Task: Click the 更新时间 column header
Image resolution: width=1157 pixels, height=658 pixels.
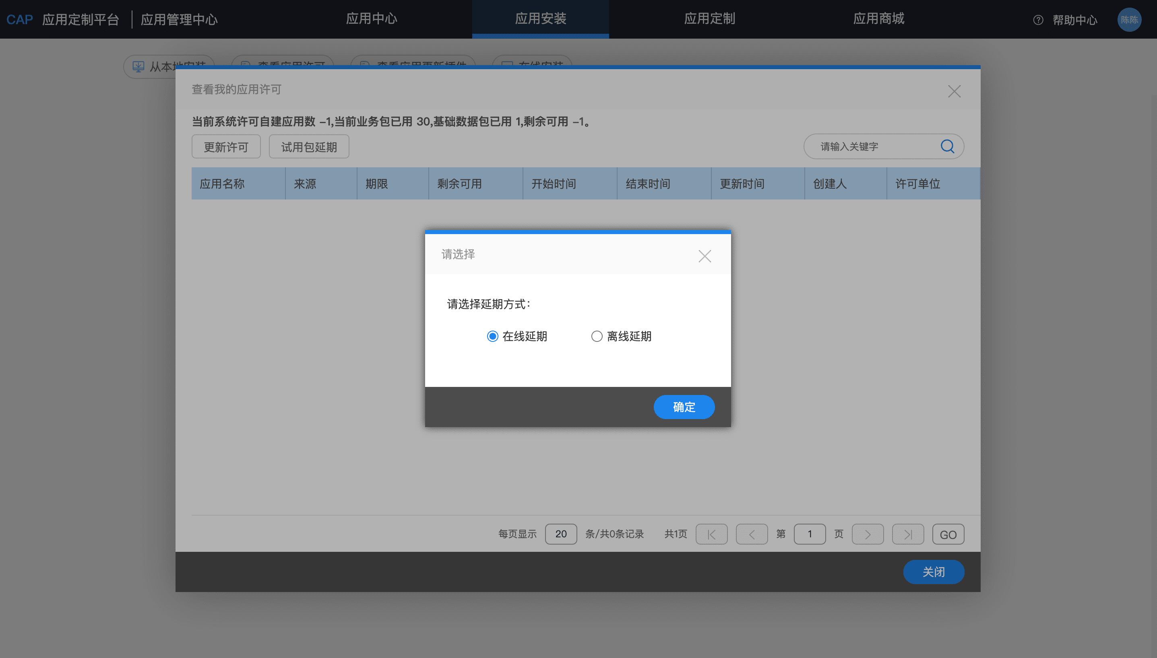Action: [758, 183]
